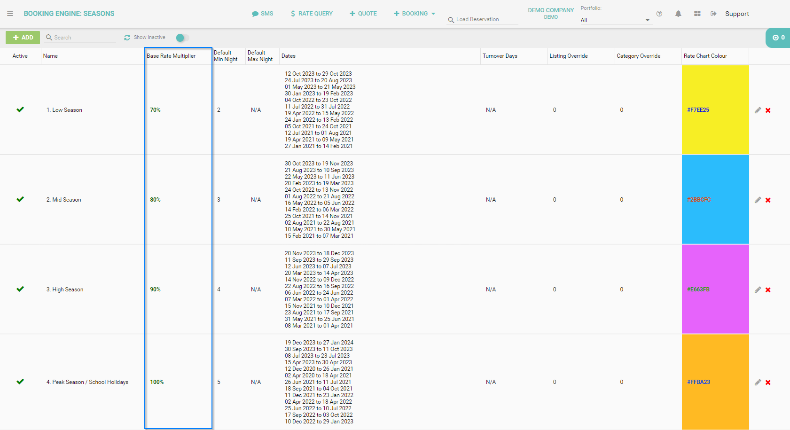Open the hamburger navigation menu
The height and width of the screenshot is (430, 790).
10,14
